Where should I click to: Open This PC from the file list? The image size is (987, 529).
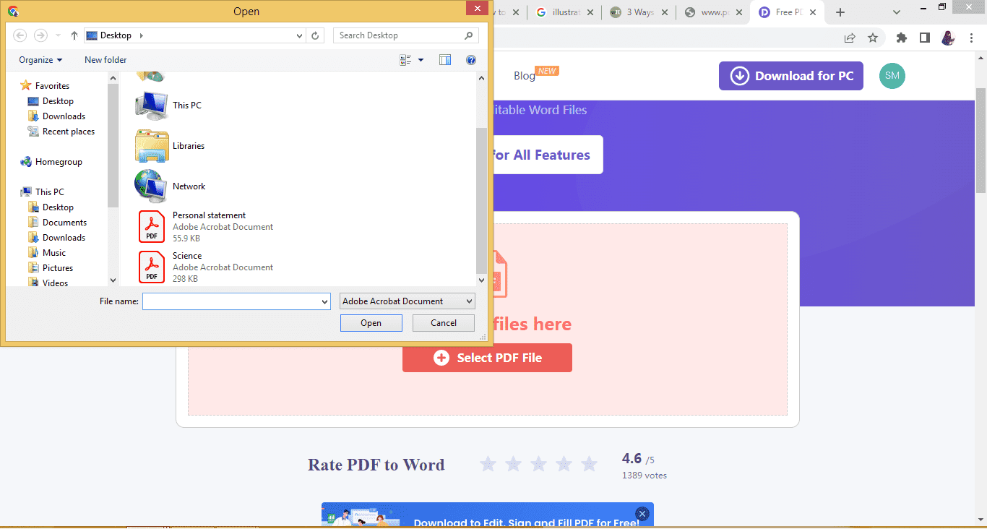pyautogui.click(x=186, y=105)
